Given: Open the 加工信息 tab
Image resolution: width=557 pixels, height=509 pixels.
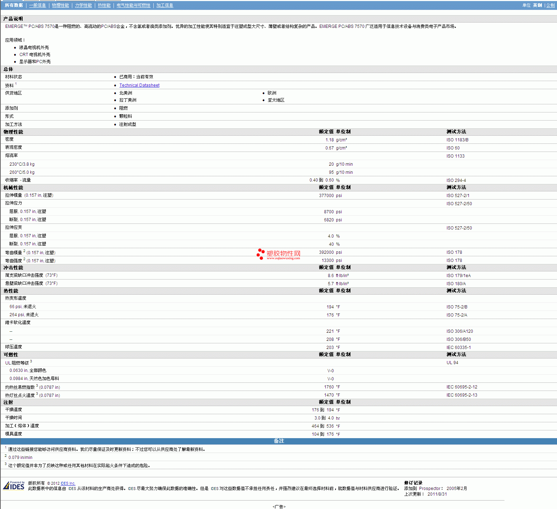Looking at the screenshot, I should pyautogui.click(x=165, y=5).
